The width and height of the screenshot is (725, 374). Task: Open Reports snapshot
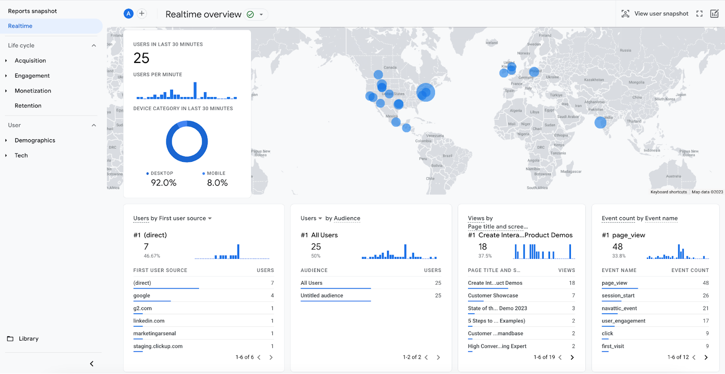tap(33, 11)
